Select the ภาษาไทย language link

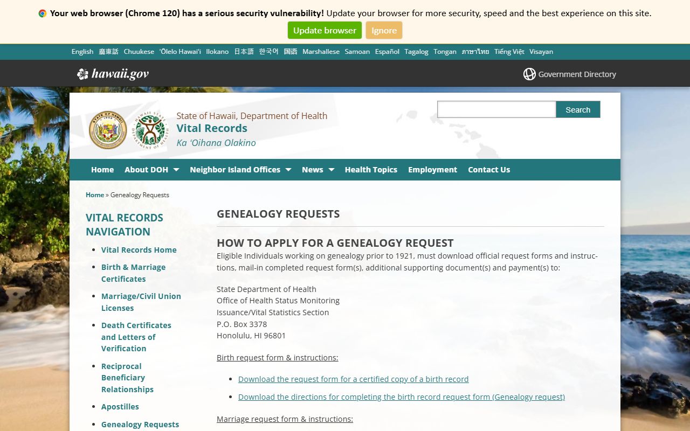click(x=475, y=52)
